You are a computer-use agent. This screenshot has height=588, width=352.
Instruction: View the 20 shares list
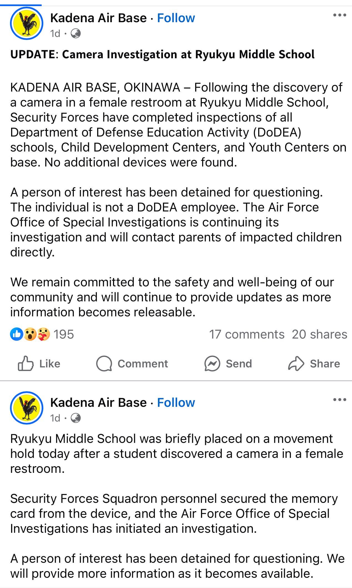coord(319,334)
